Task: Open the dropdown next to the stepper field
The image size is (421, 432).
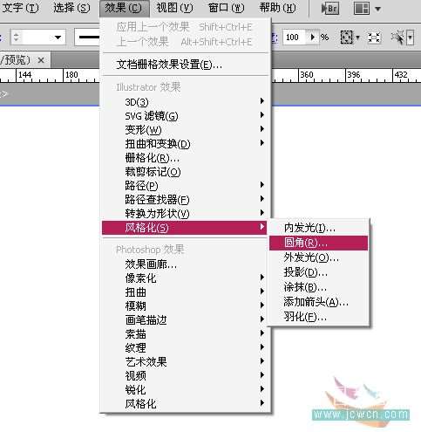Action: tap(58, 38)
